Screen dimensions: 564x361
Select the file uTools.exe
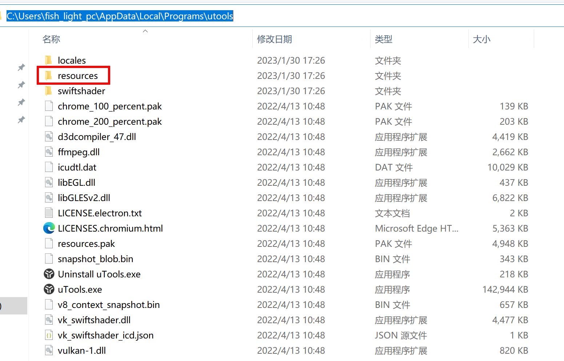[x=80, y=289]
